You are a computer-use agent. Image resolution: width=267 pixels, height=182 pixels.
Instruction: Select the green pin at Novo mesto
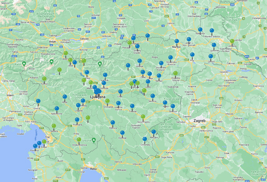click(143, 118)
